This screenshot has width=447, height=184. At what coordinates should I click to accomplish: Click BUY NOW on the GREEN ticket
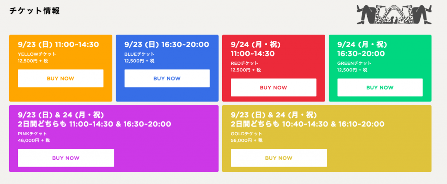(x=380, y=87)
